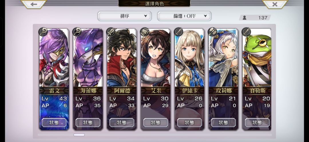309x142 pixels.
Task: Close the character selection with X
Action: pos(275,4)
